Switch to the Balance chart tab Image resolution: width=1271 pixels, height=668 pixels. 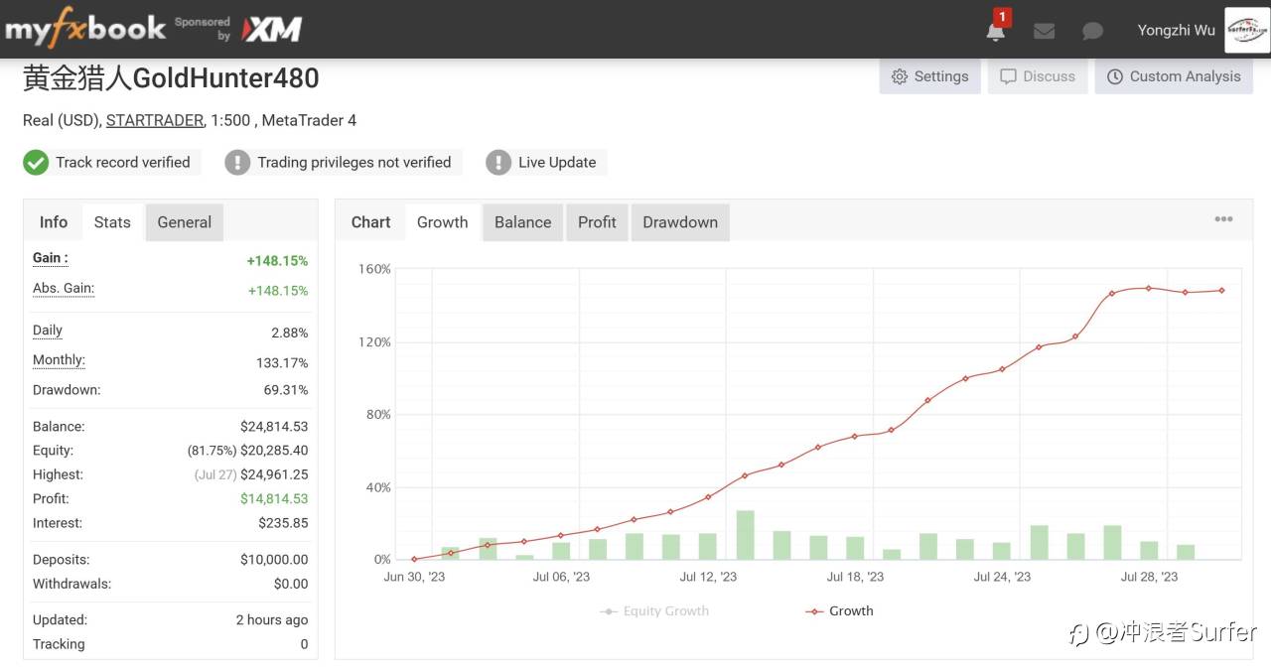pyautogui.click(x=522, y=222)
